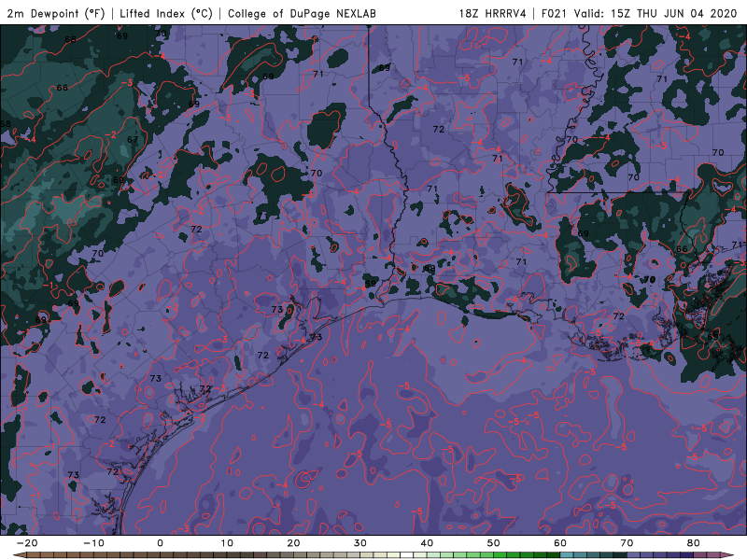The image size is (747, 560).
Task: Click the "F021" forecast hour text
Action: (x=554, y=13)
